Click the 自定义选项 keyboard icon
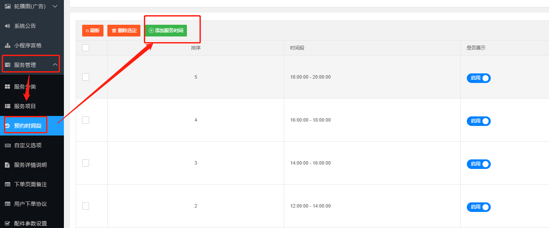This screenshot has height=228, width=549. click(x=7, y=145)
